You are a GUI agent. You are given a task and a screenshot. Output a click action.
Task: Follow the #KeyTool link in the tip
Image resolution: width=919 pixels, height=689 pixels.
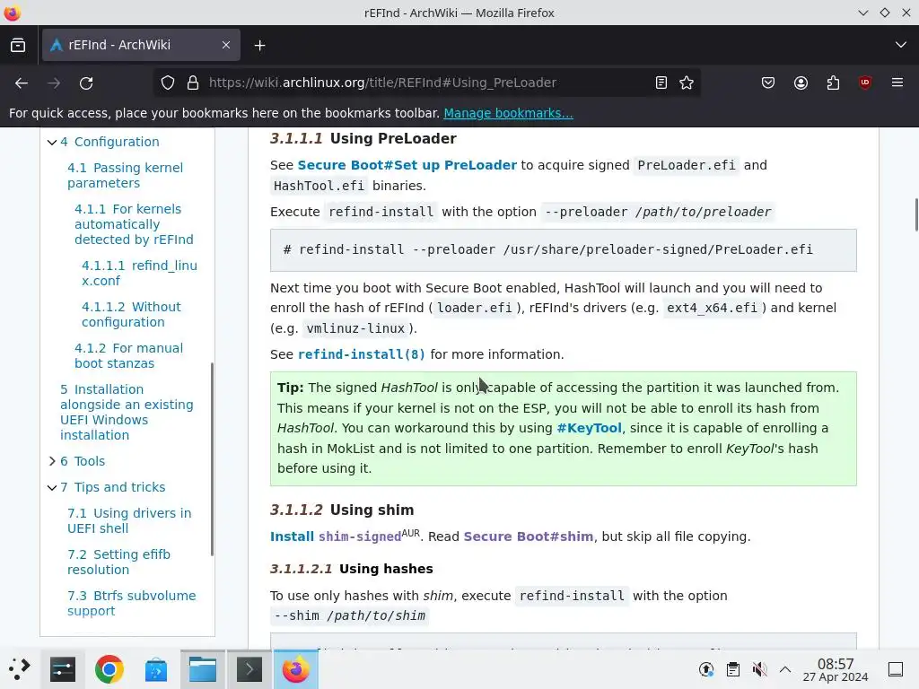(589, 428)
